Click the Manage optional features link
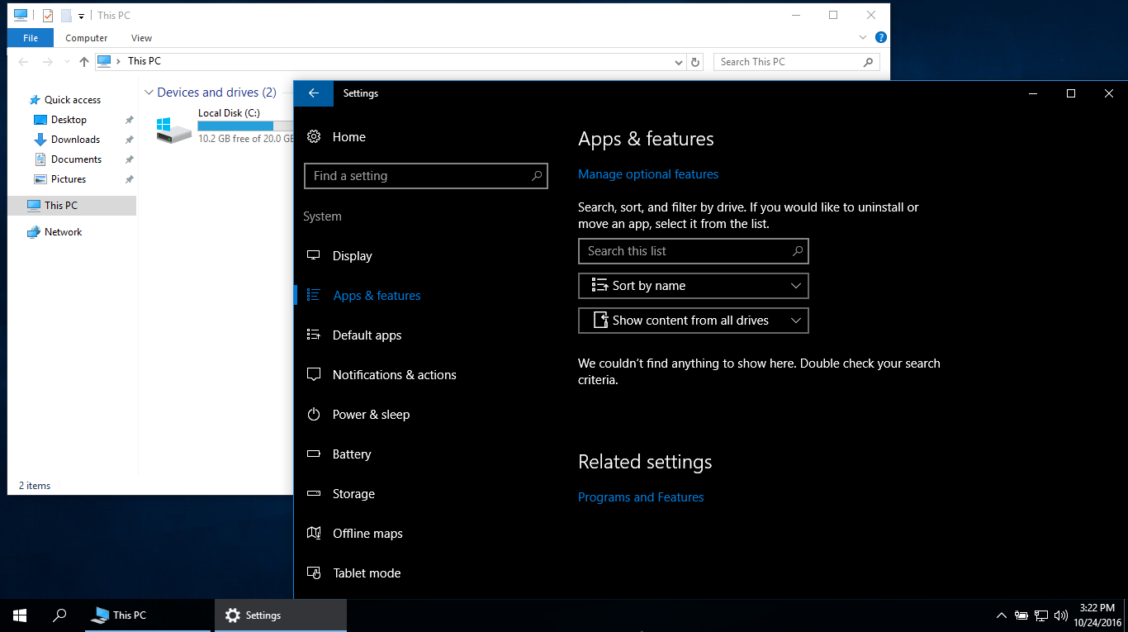 point(648,174)
